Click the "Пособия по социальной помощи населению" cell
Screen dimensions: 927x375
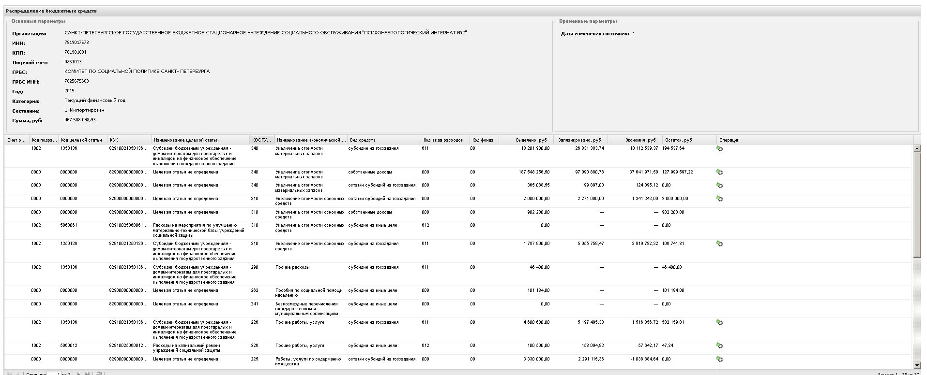click(x=309, y=293)
